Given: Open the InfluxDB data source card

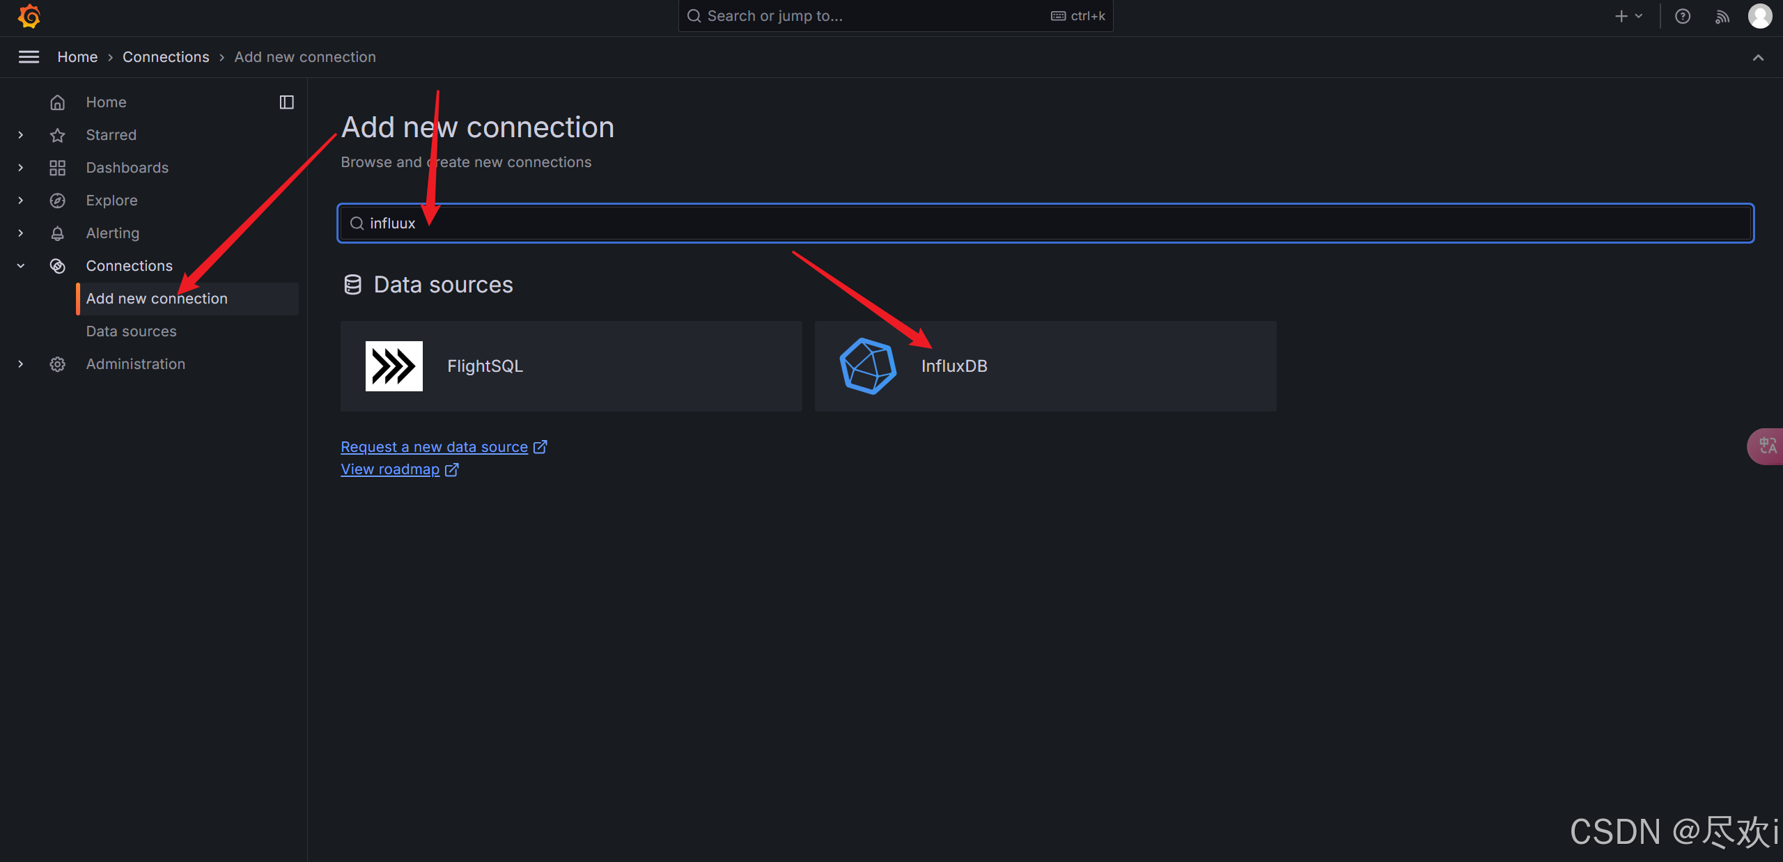Looking at the screenshot, I should coord(1045,366).
